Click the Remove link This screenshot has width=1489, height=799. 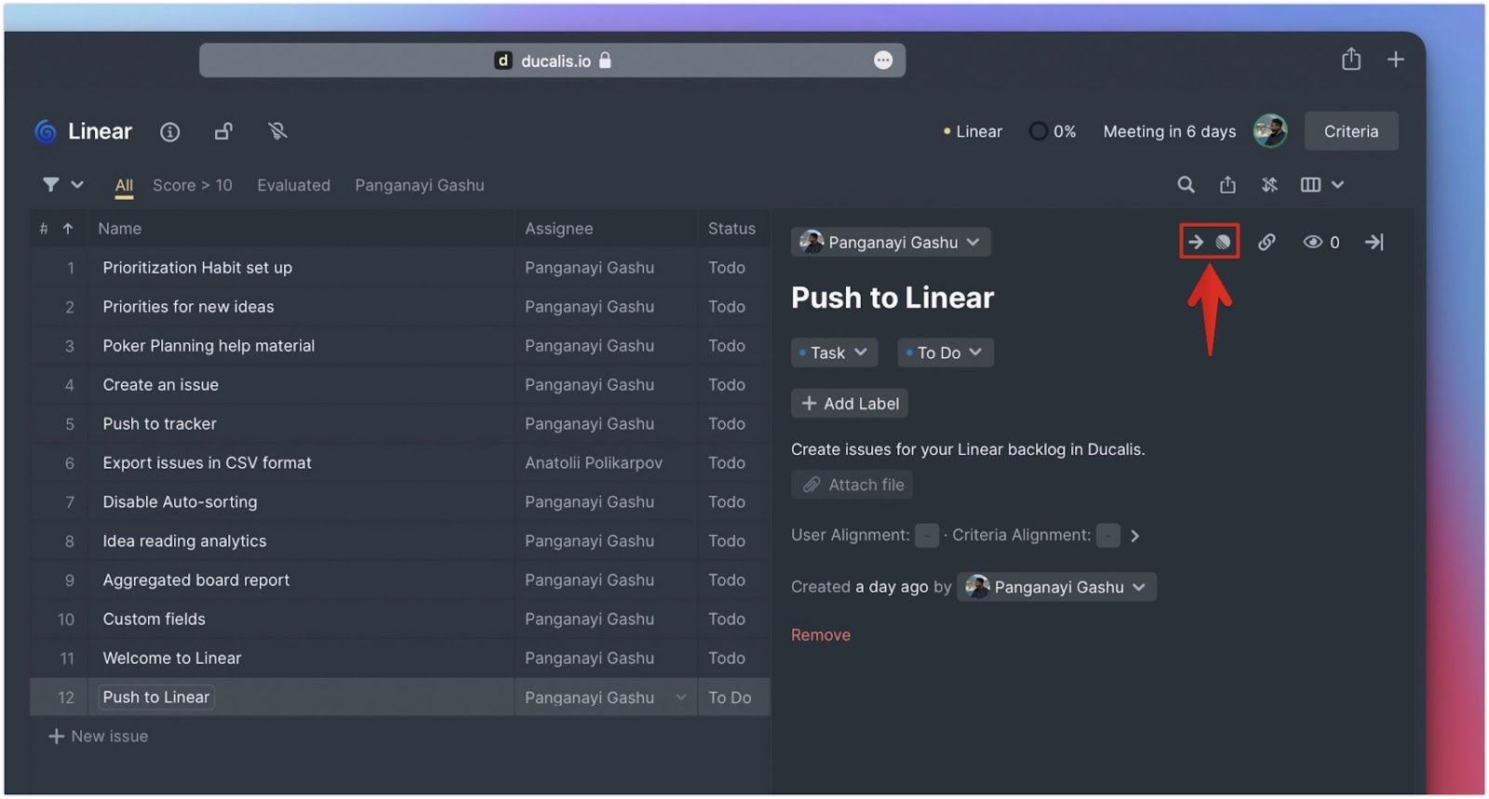(x=821, y=635)
